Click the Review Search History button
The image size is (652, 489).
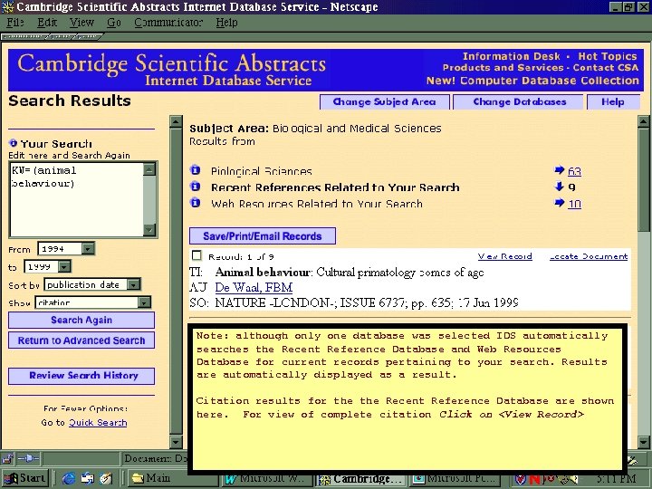coord(81,376)
